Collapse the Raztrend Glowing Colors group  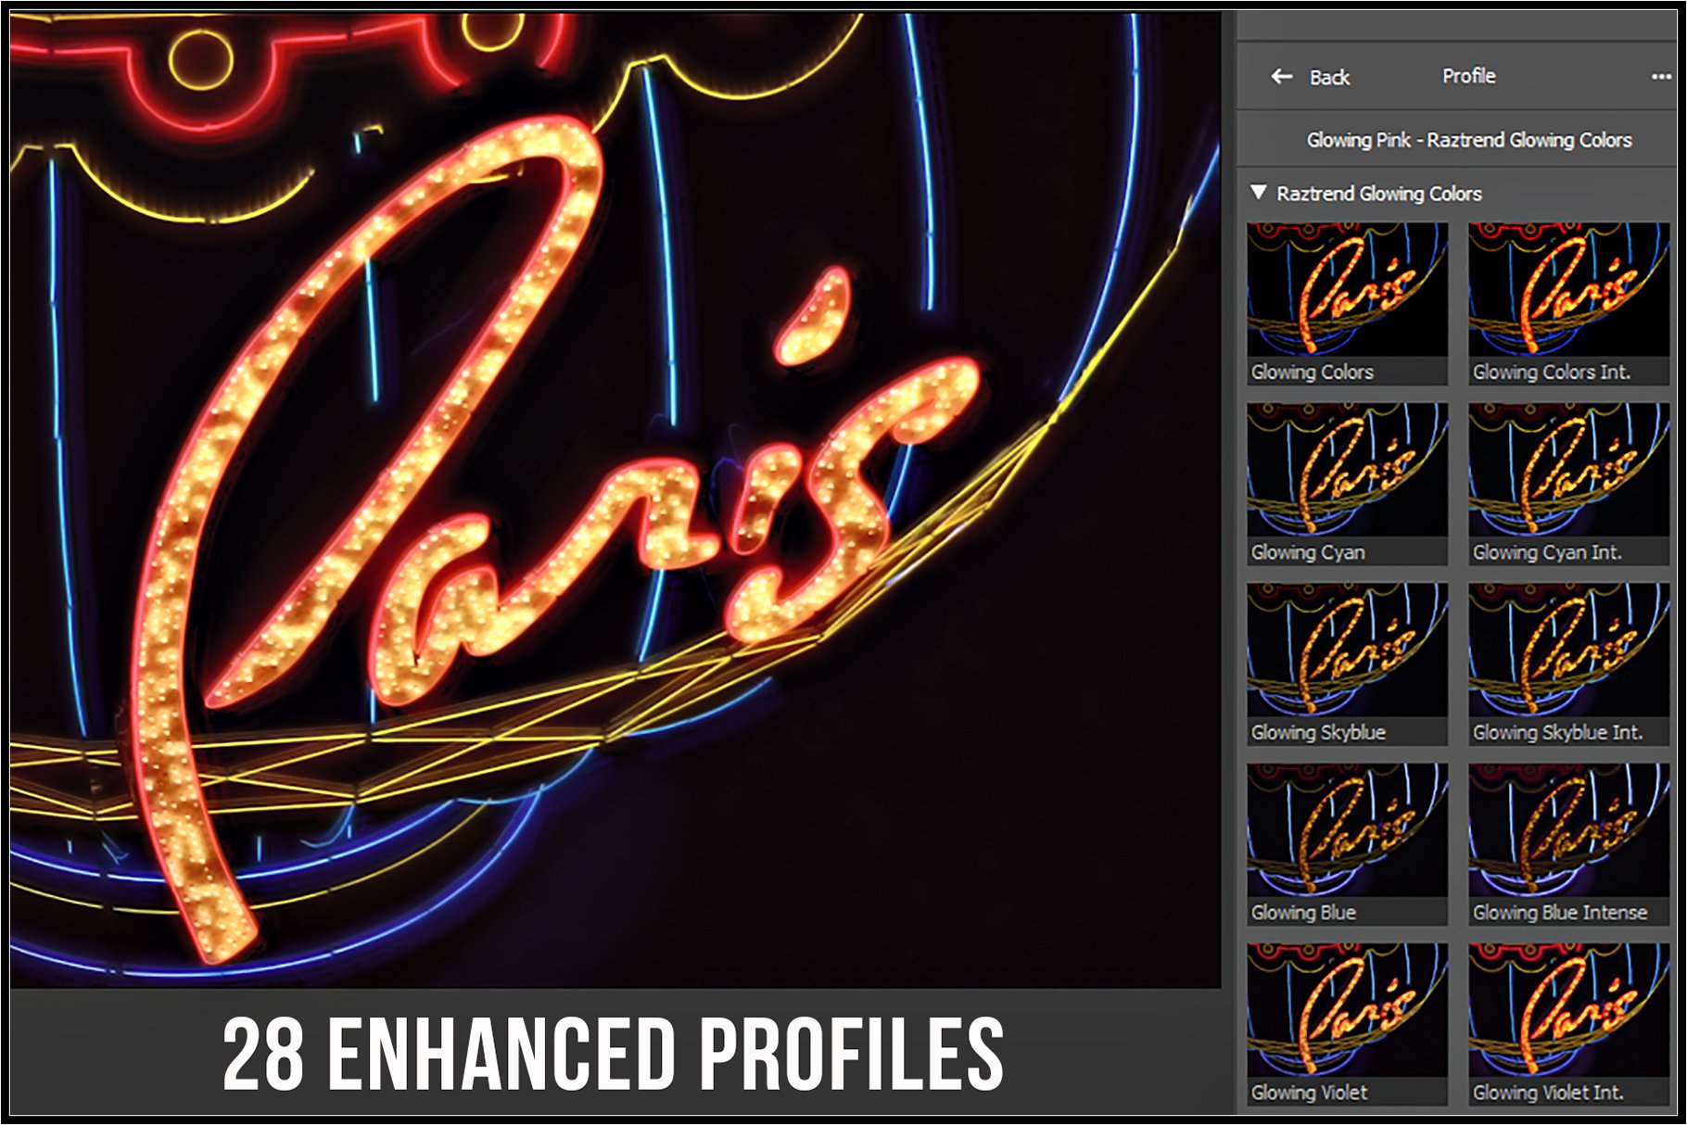point(1258,193)
